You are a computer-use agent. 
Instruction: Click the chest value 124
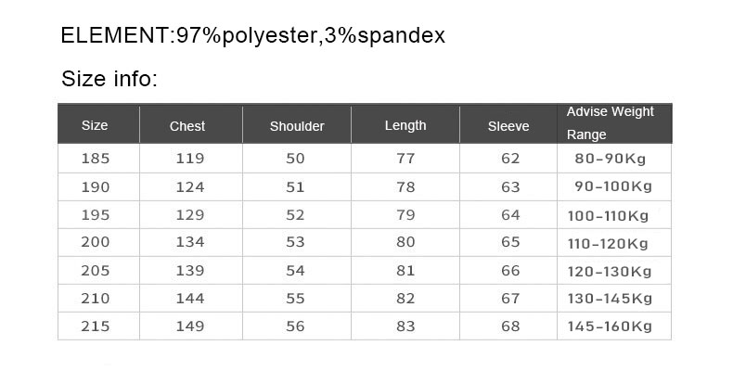(190, 187)
